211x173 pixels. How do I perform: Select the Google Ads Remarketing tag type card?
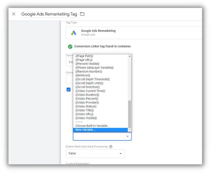(134, 33)
